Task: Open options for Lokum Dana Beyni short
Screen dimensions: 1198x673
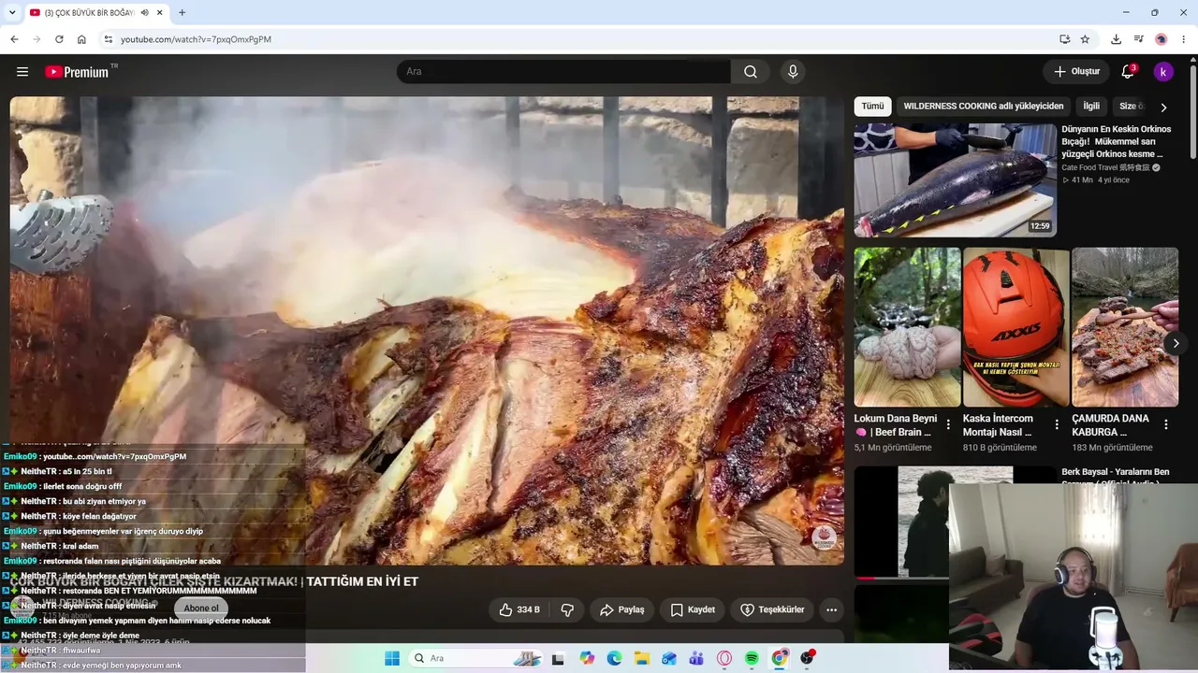Action: tap(948, 425)
